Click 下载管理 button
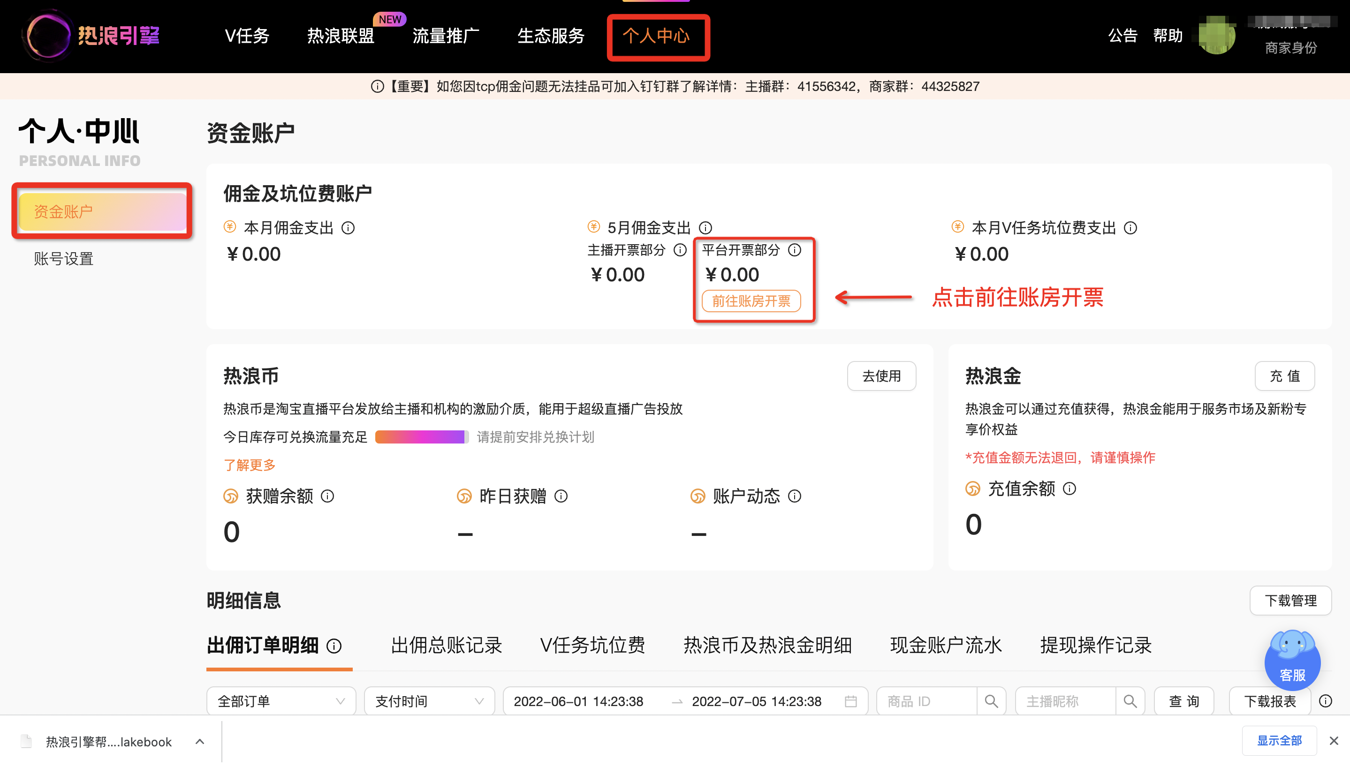The image size is (1350, 767). coord(1290,601)
